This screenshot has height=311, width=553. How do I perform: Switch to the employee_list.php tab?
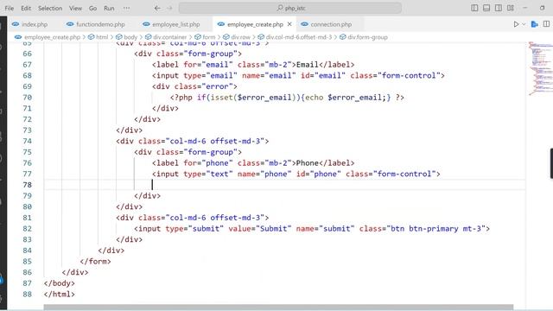click(x=175, y=24)
